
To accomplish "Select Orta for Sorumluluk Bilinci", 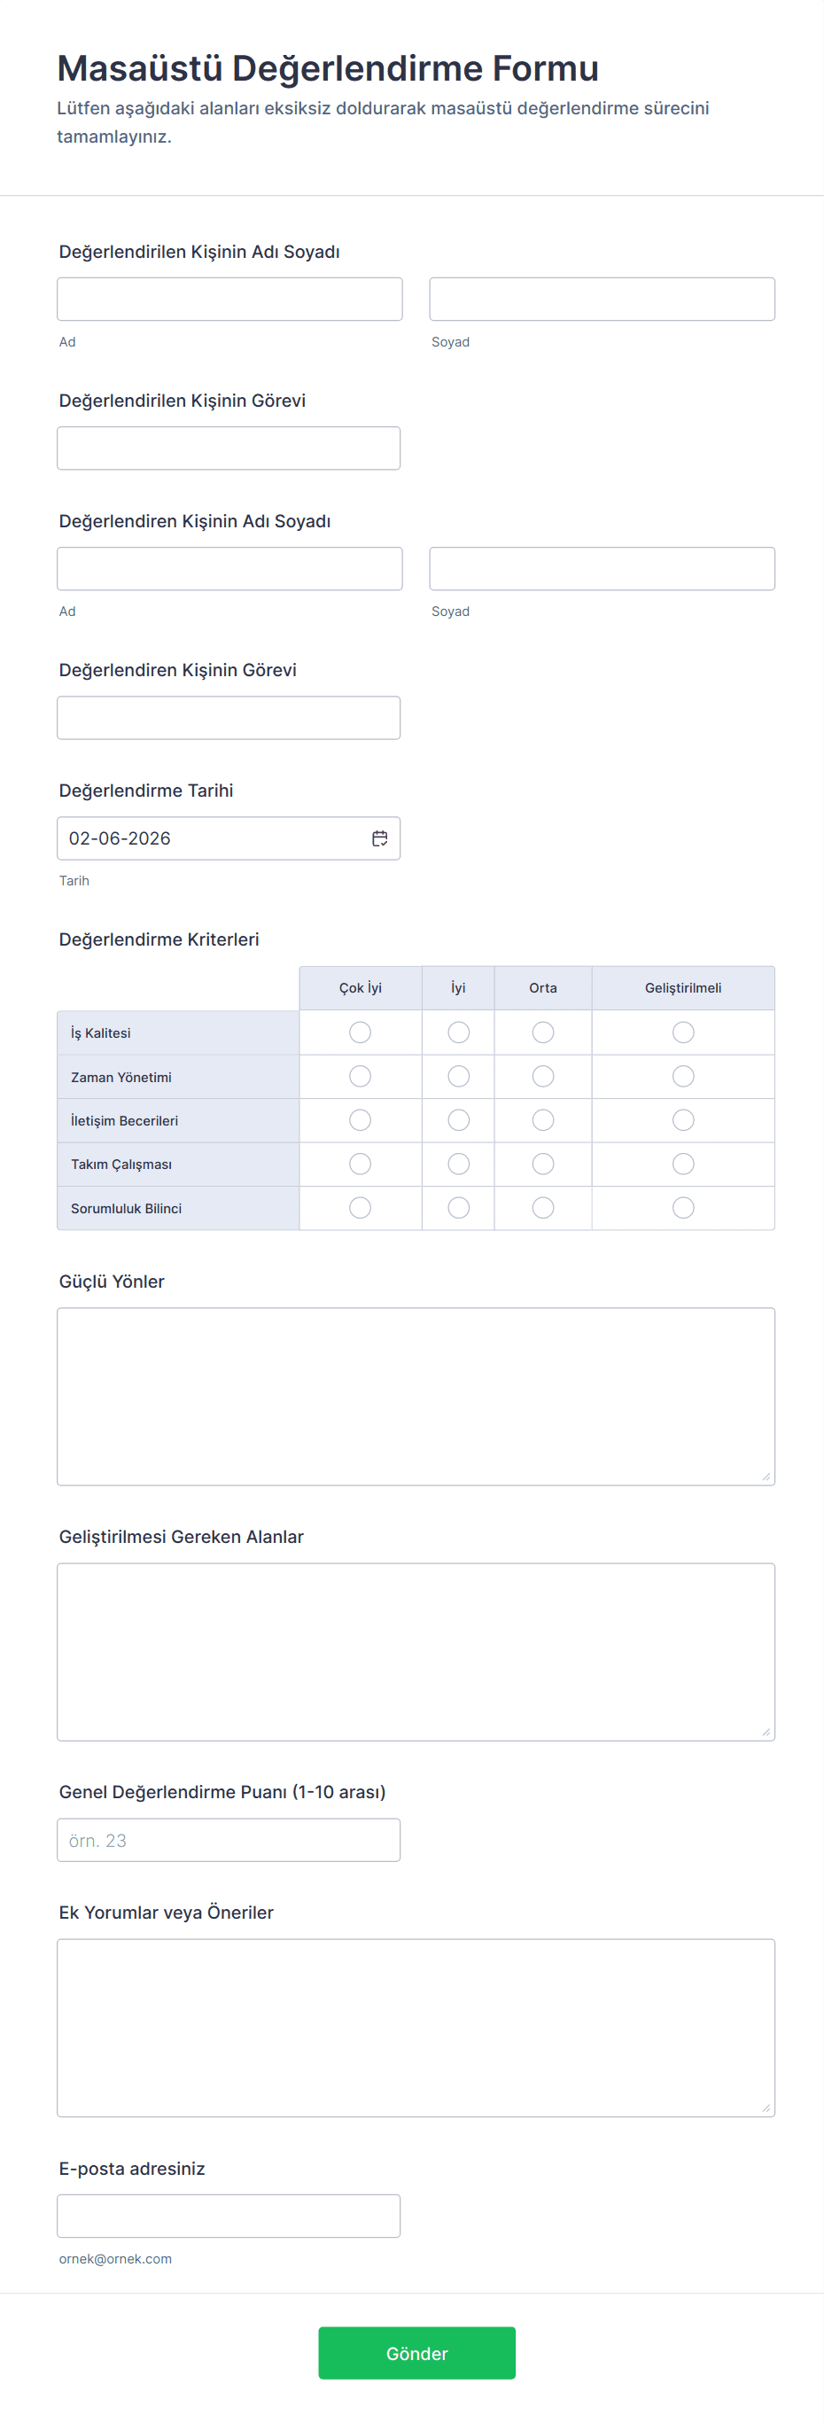I will (x=543, y=1208).
